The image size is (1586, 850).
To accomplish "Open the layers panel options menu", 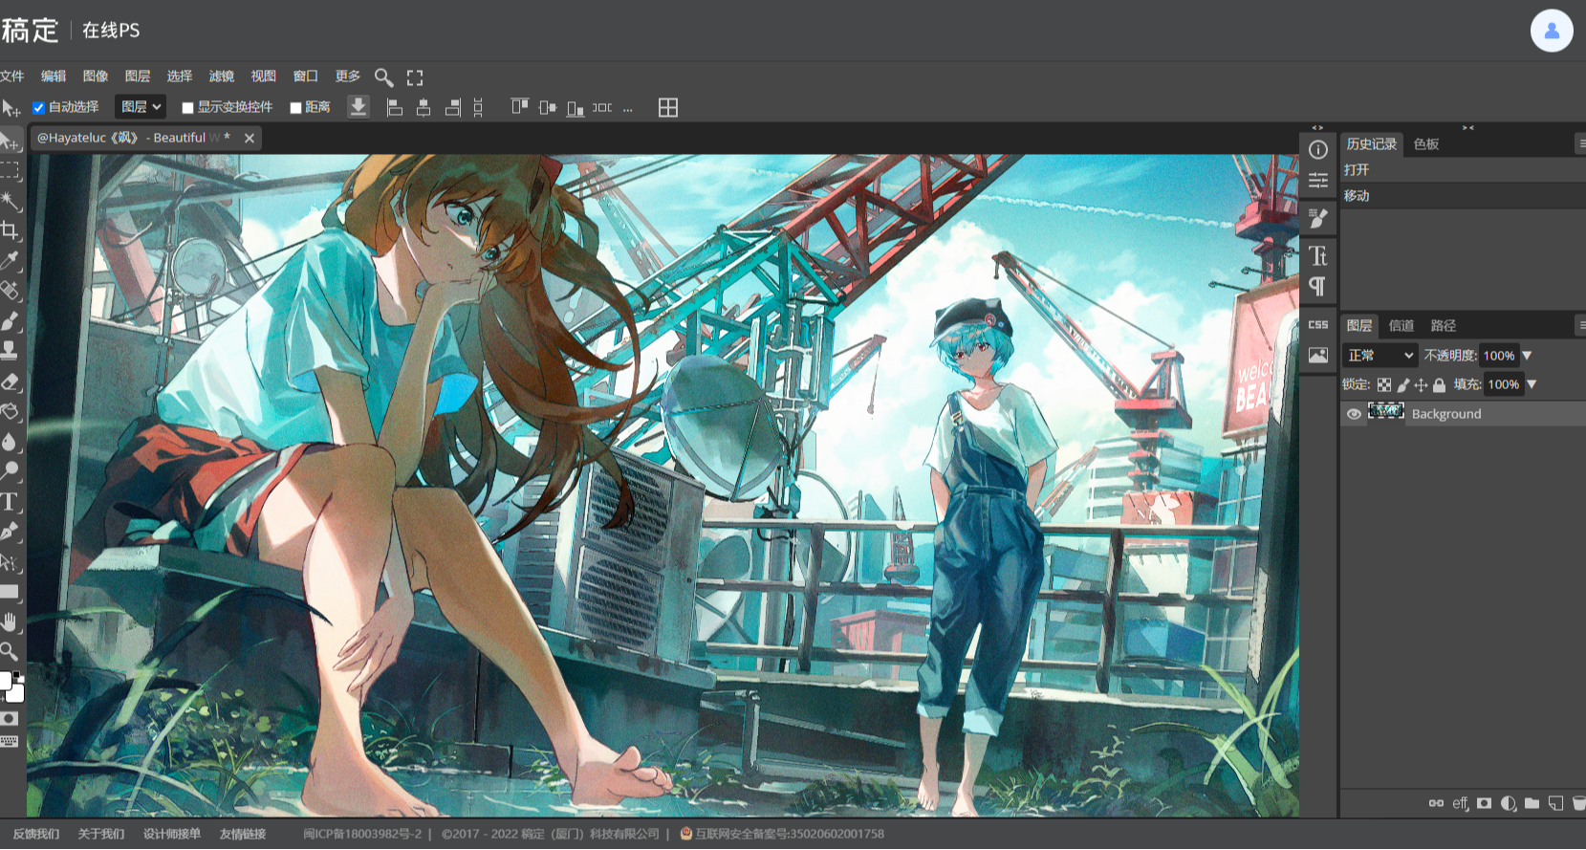I will [1581, 326].
